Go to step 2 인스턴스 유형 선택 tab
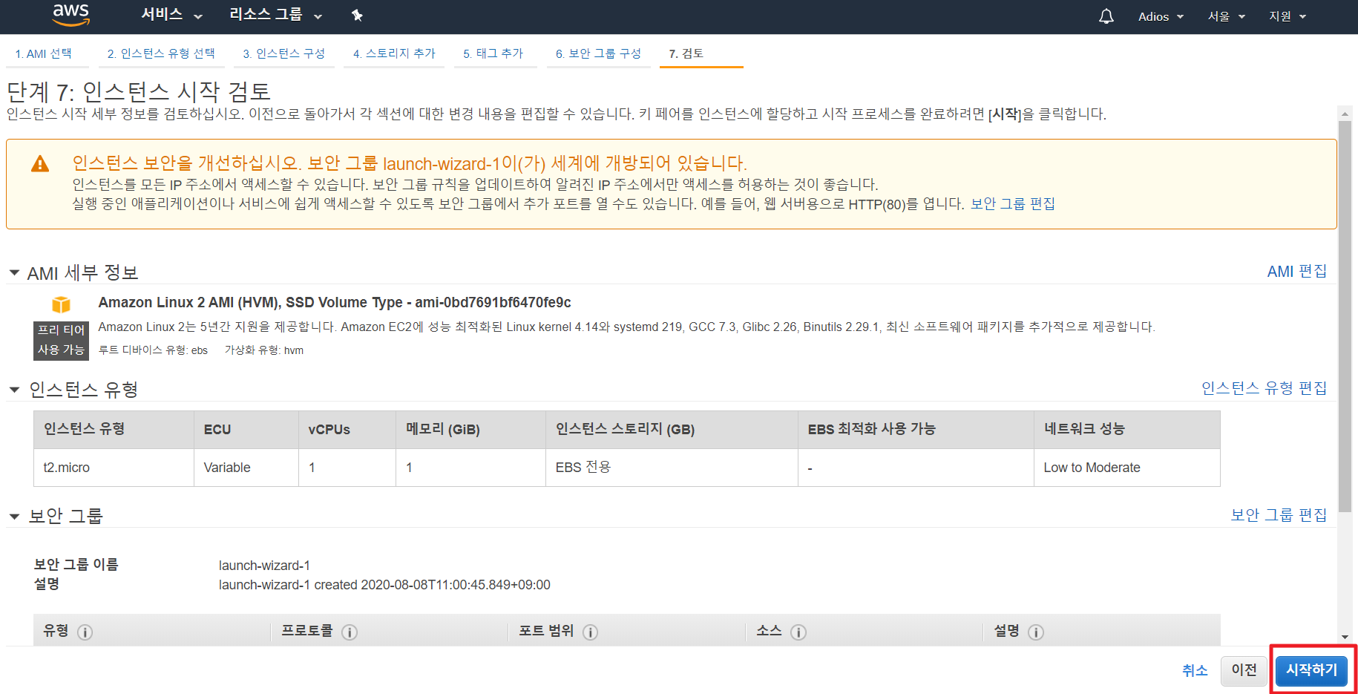 pyautogui.click(x=161, y=53)
